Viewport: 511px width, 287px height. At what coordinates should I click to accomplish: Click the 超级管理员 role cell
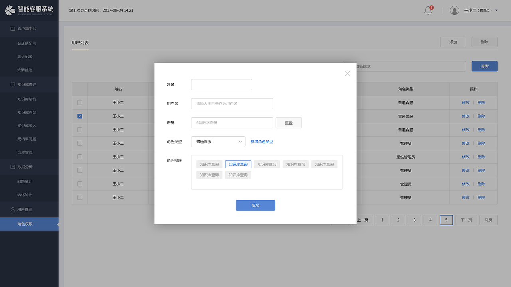406,157
